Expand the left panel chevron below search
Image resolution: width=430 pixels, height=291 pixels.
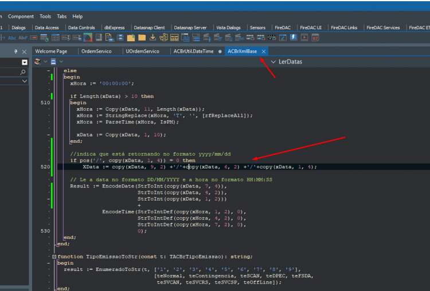25,81
